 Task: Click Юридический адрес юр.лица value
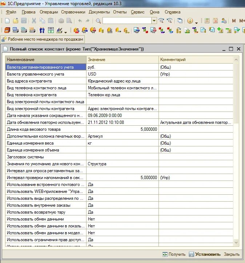[122, 81]
